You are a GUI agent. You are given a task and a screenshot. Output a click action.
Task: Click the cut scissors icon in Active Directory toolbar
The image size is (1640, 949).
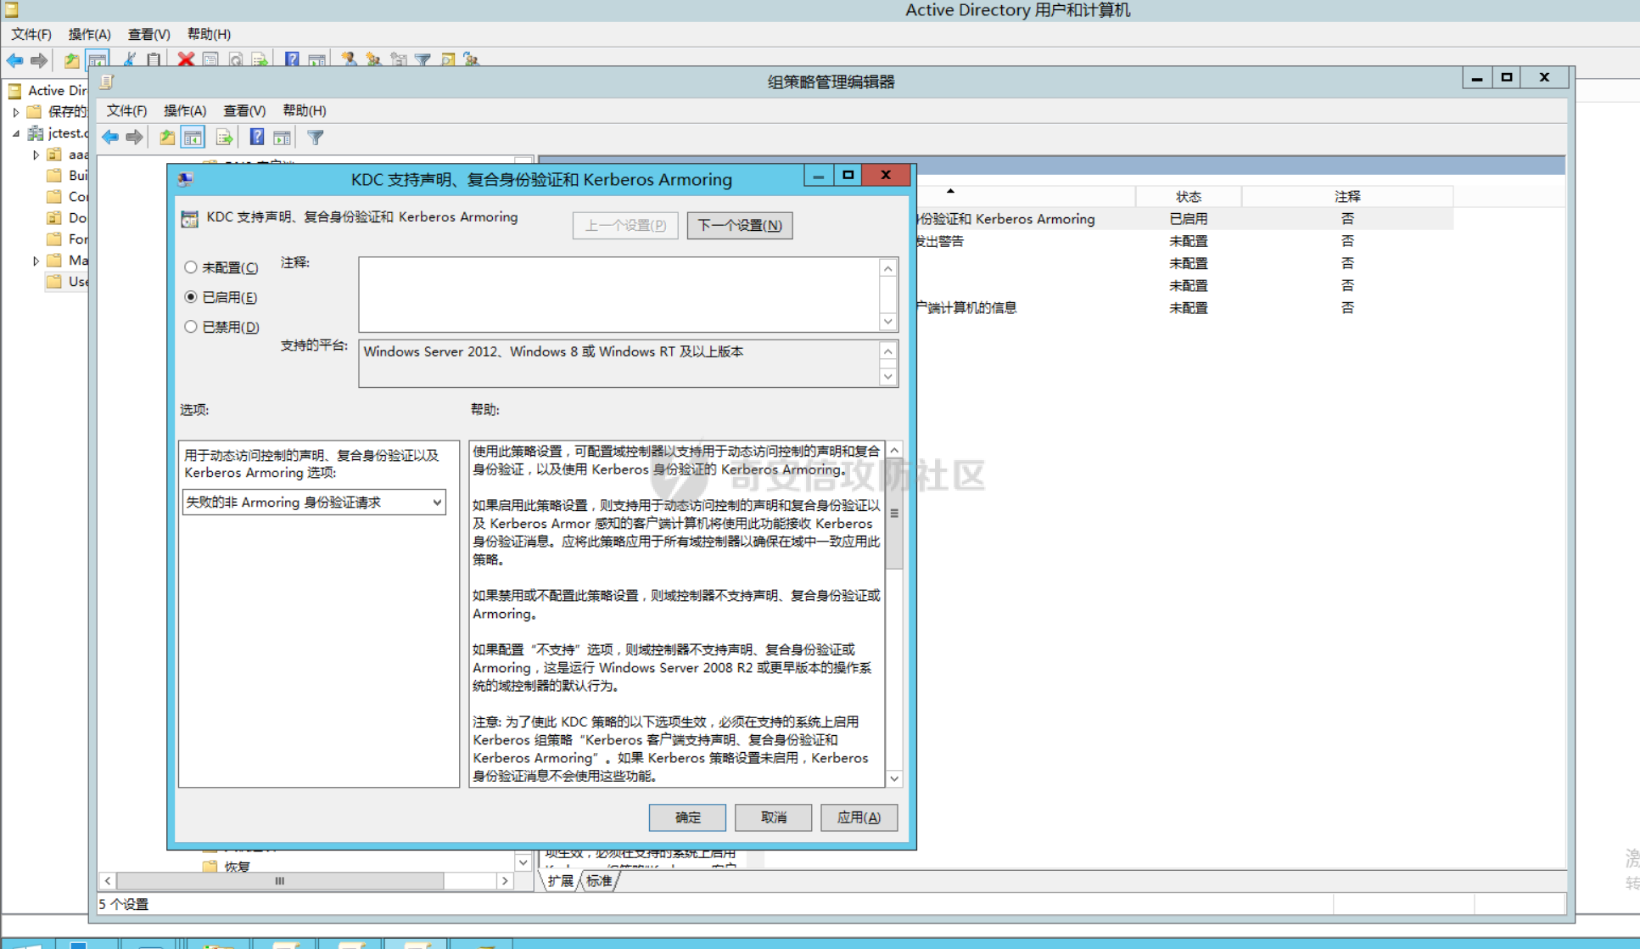point(129,59)
